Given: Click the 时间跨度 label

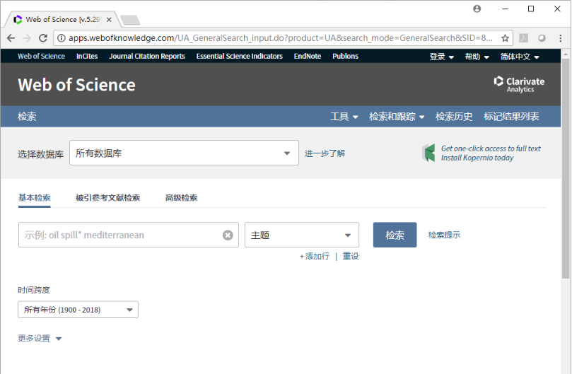Looking at the screenshot, I should coord(34,290).
